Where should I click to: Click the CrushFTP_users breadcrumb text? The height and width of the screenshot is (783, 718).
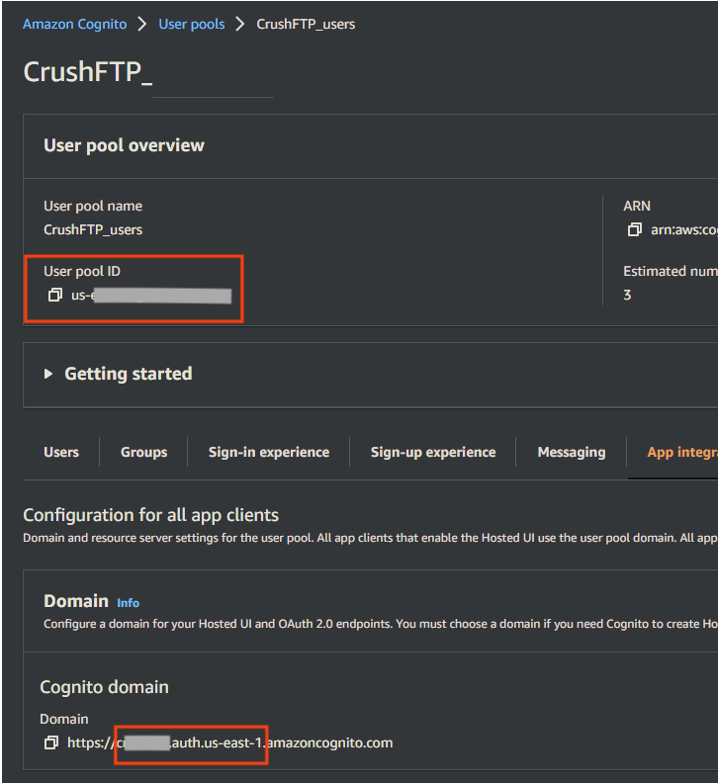click(306, 24)
